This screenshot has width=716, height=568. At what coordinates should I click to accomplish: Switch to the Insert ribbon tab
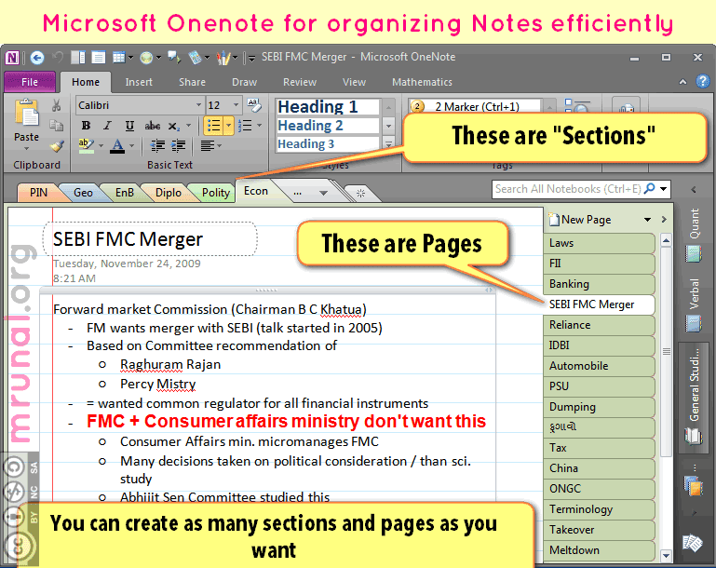[x=139, y=82]
